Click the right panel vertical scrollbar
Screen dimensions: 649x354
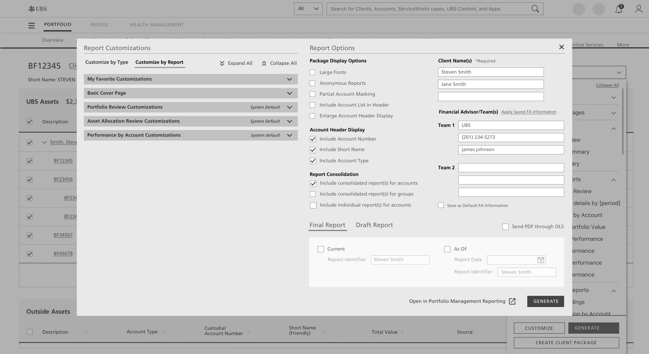click(623, 122)
